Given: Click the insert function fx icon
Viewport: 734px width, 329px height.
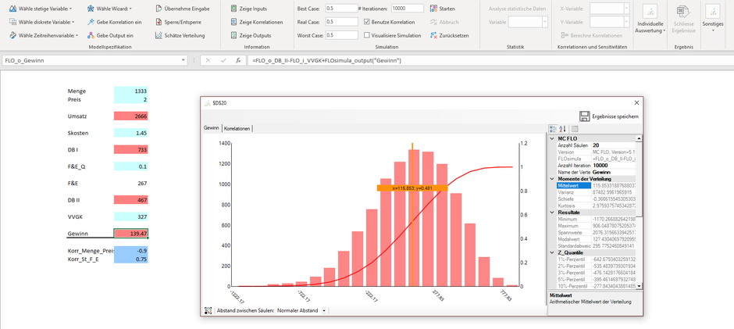Looking at the screenshot, I should (238, 60).
